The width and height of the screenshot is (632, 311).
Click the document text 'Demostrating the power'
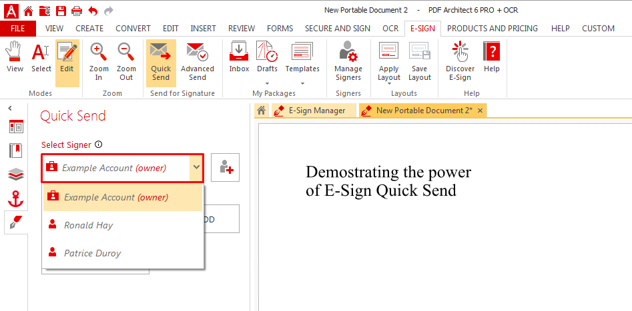(x=388, y=172)
